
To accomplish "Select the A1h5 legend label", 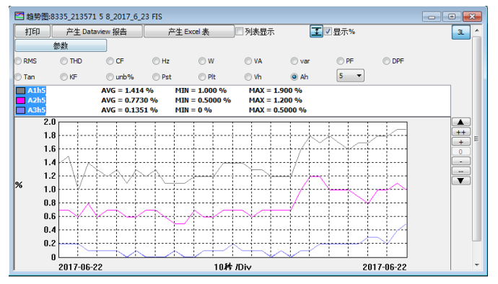I will click(37, 91).
